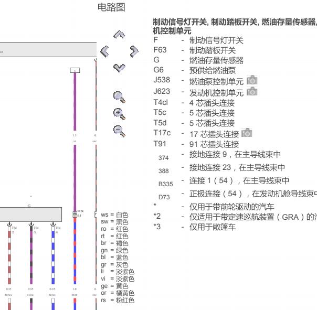Open camera photo for T17c 17芯插头连接
The image size is (317, 310).
click(x=247, y=133)
